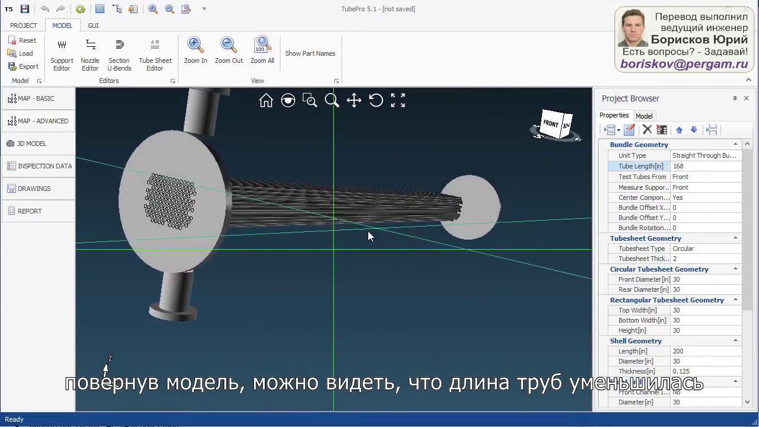Open the Model group dialog launcher

[x=40, y=81]
